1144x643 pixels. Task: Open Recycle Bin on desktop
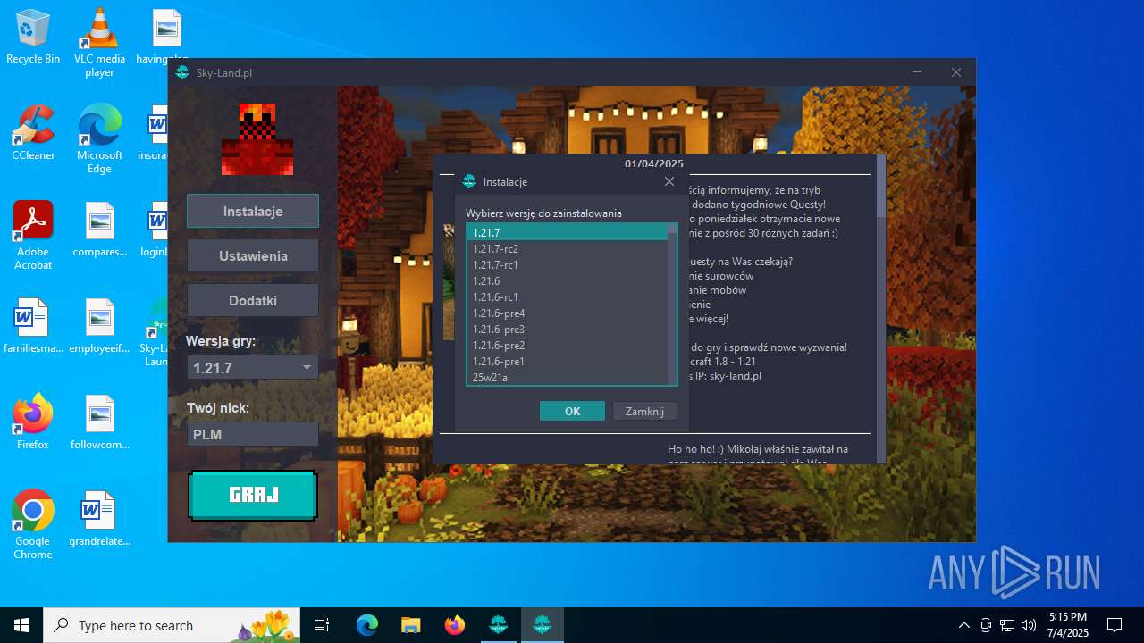33,38
